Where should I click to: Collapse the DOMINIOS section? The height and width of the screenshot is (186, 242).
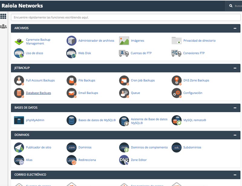click(x=235, y=135)
